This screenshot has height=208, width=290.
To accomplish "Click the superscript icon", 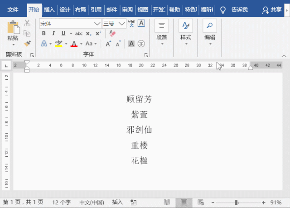I will click(98, 34).
